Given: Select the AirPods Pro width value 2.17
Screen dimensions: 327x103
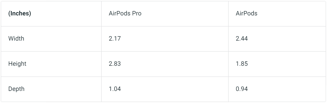Looking at the screenshot, I should point(114,39).
